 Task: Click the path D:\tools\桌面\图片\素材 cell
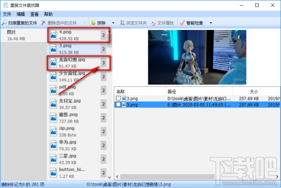click(199, 98)
